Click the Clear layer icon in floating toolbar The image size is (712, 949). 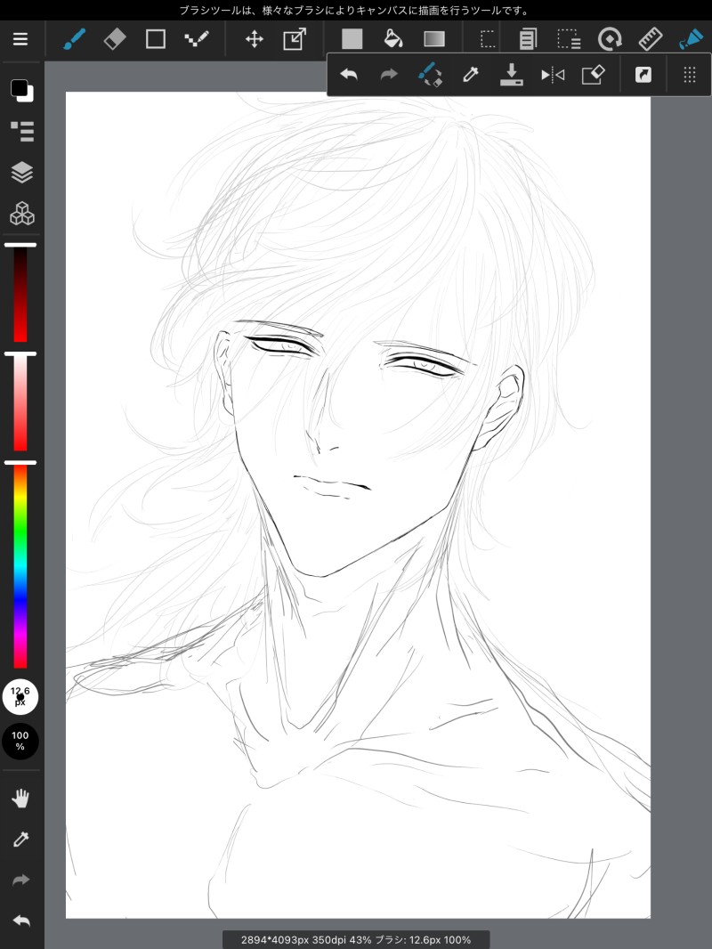593,75
